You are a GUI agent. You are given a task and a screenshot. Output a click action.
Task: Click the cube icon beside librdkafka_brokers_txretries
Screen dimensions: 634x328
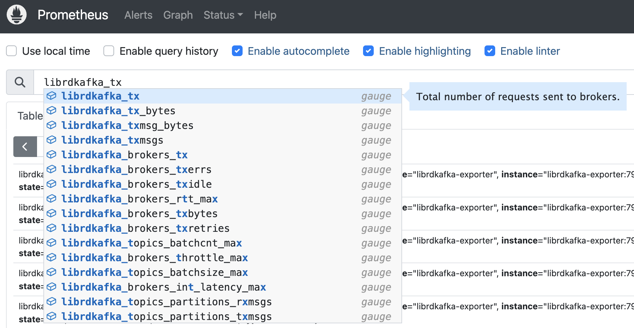pyautogui.click(x=51, y=228)
